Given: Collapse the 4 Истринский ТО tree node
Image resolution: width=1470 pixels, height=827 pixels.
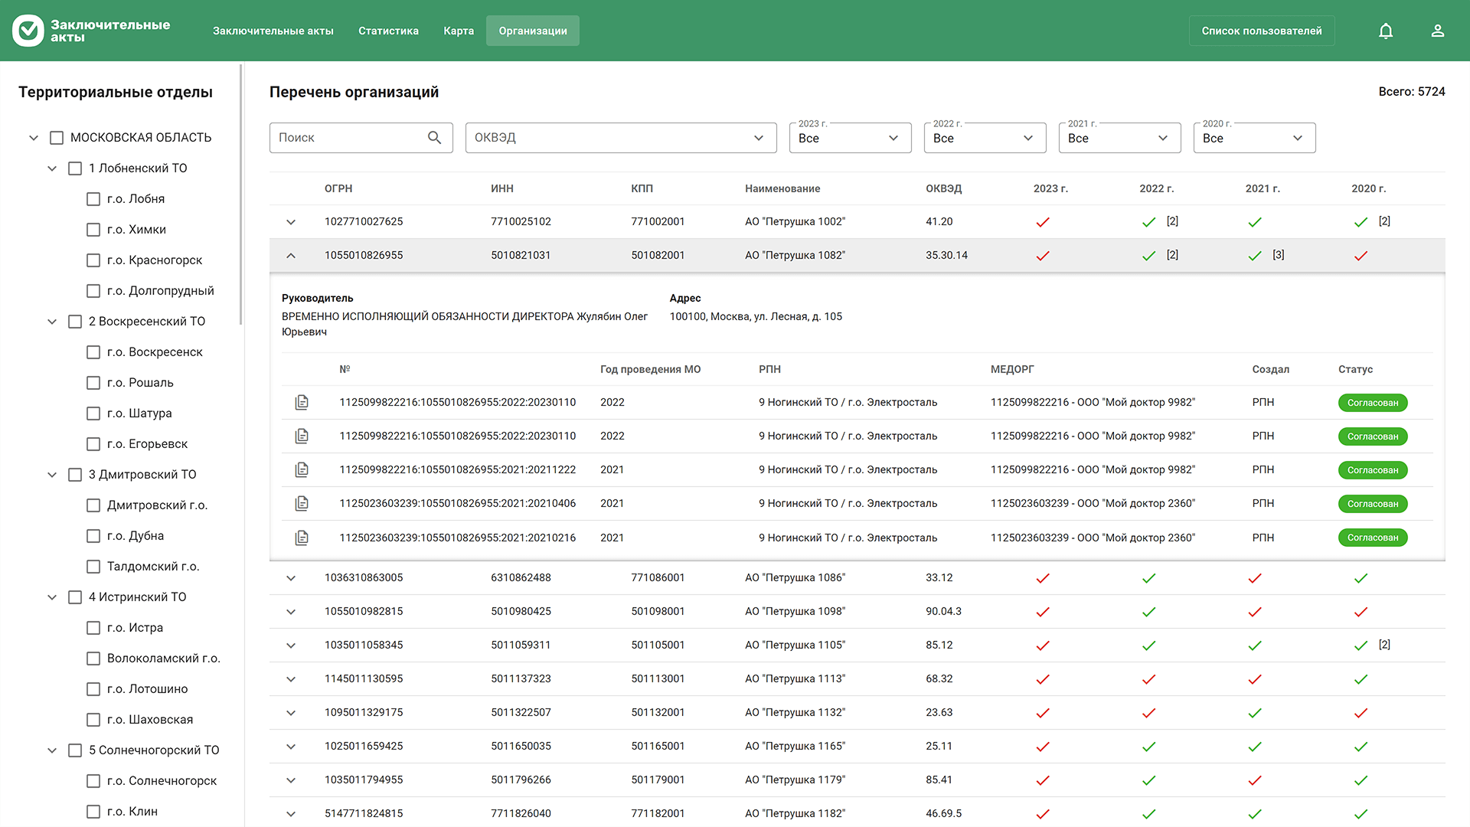Looking at the screenshot, I should tap(52, 597).
